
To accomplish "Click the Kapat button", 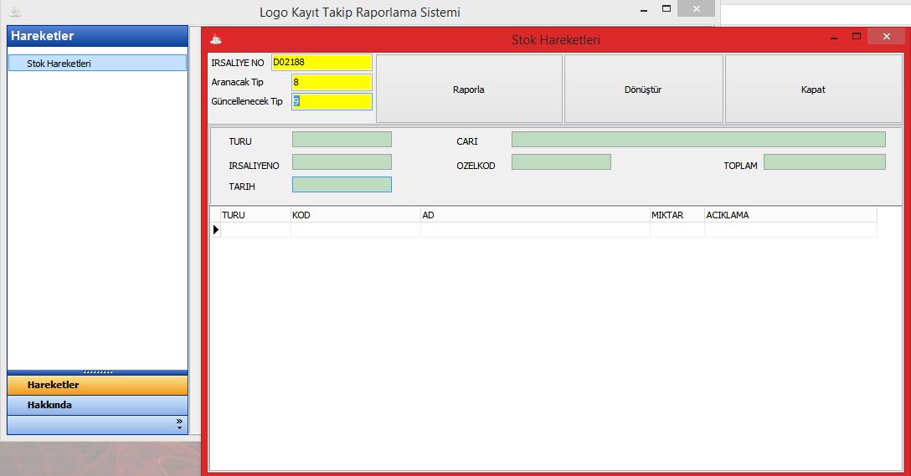I will (812, 90).
